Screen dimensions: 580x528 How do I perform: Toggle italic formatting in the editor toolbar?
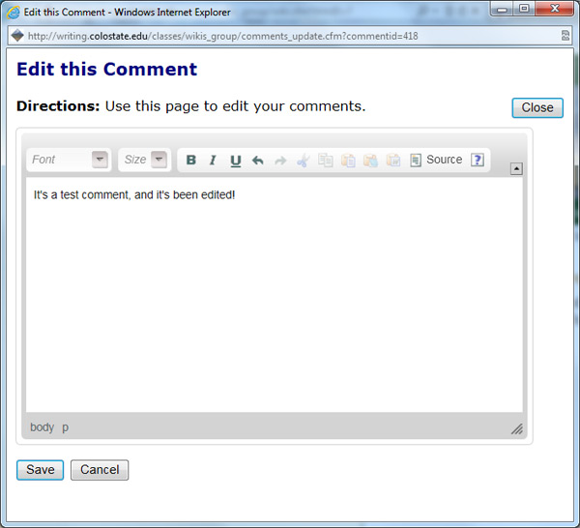pos(213,160)
